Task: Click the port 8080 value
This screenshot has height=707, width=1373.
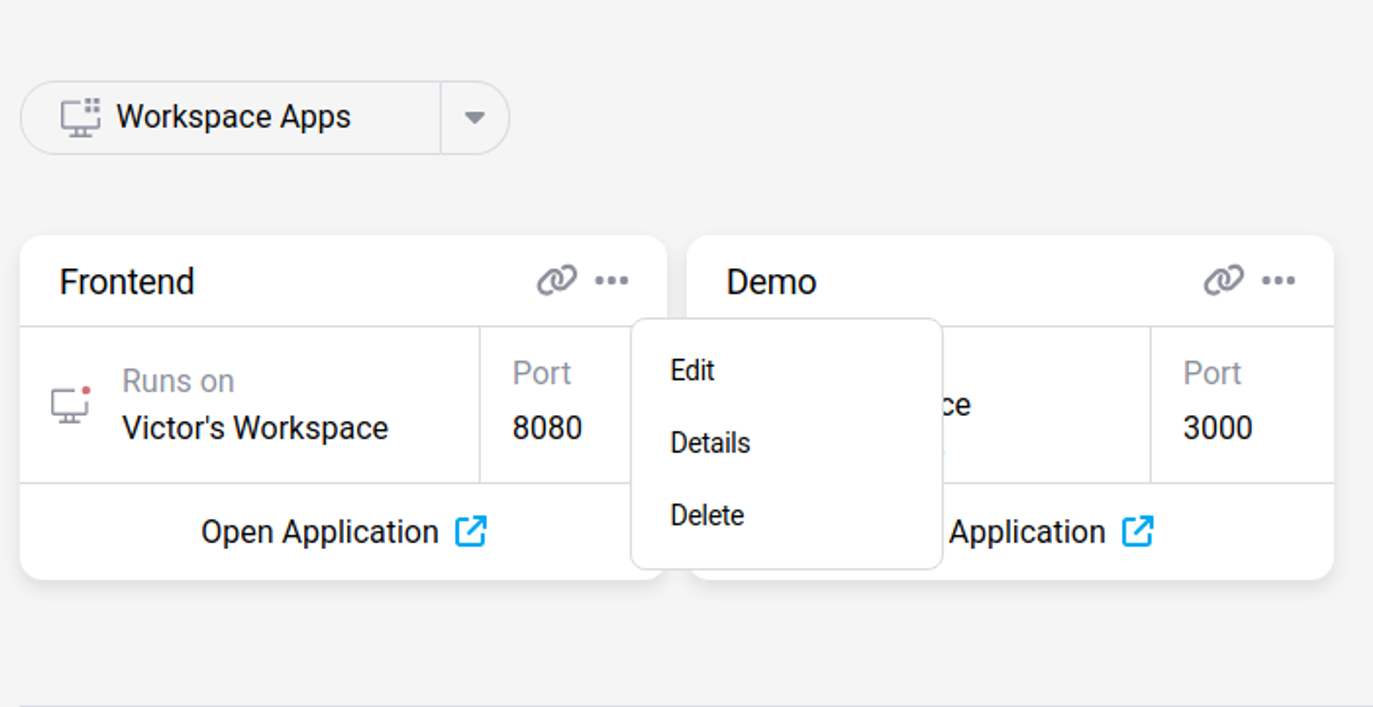Action: pyautogui.click(x=547, y=427)
